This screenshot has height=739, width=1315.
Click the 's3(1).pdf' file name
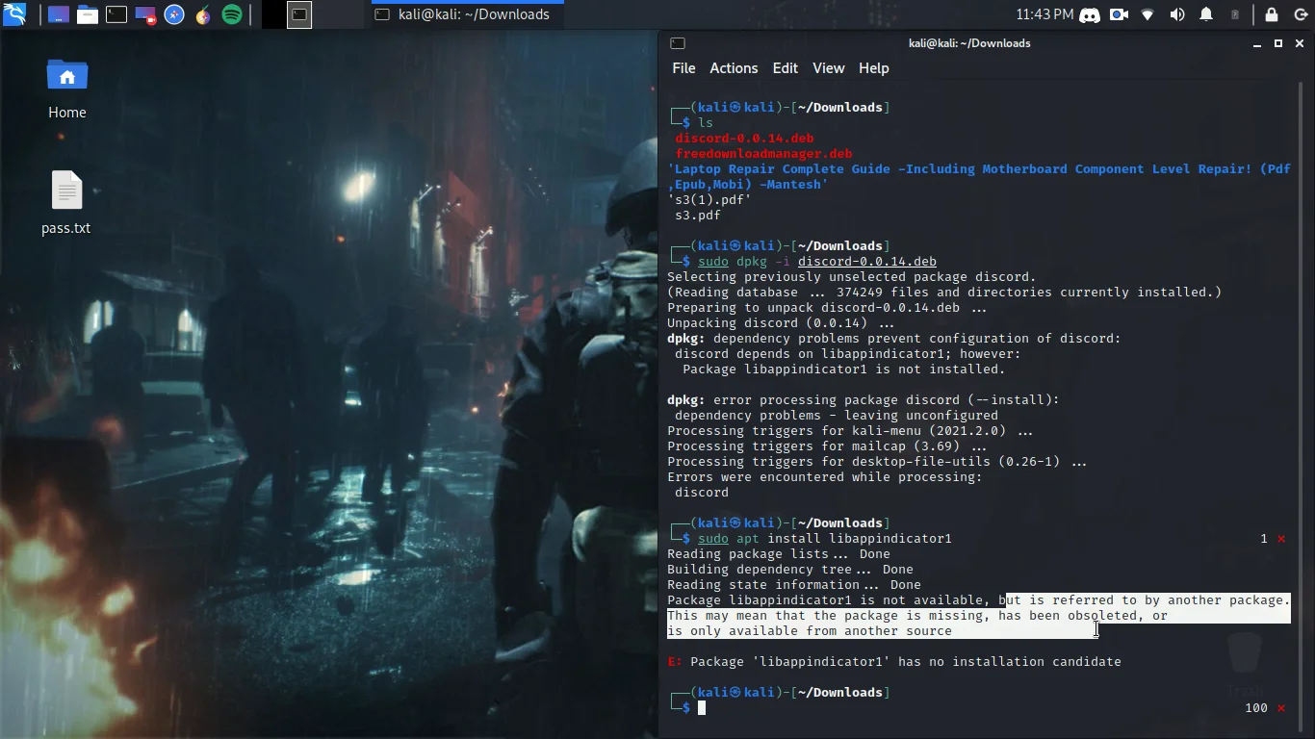tap(709, 200)
